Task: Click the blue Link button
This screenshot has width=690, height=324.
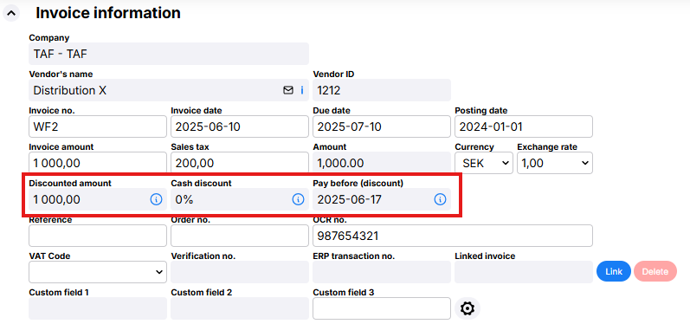Action: coord(614,272)
